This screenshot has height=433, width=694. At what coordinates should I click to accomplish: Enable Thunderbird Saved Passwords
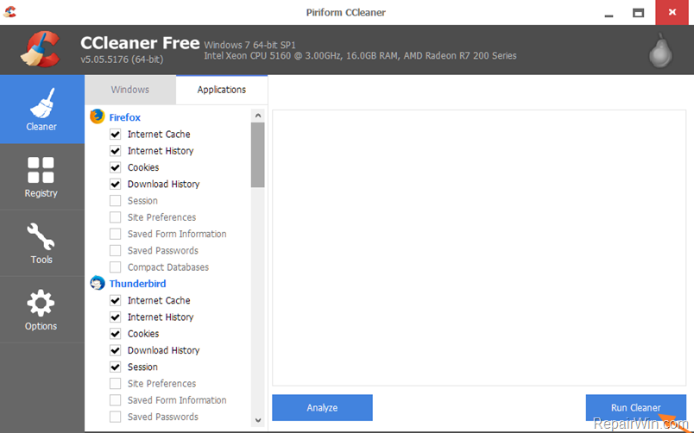coord(115,417)
